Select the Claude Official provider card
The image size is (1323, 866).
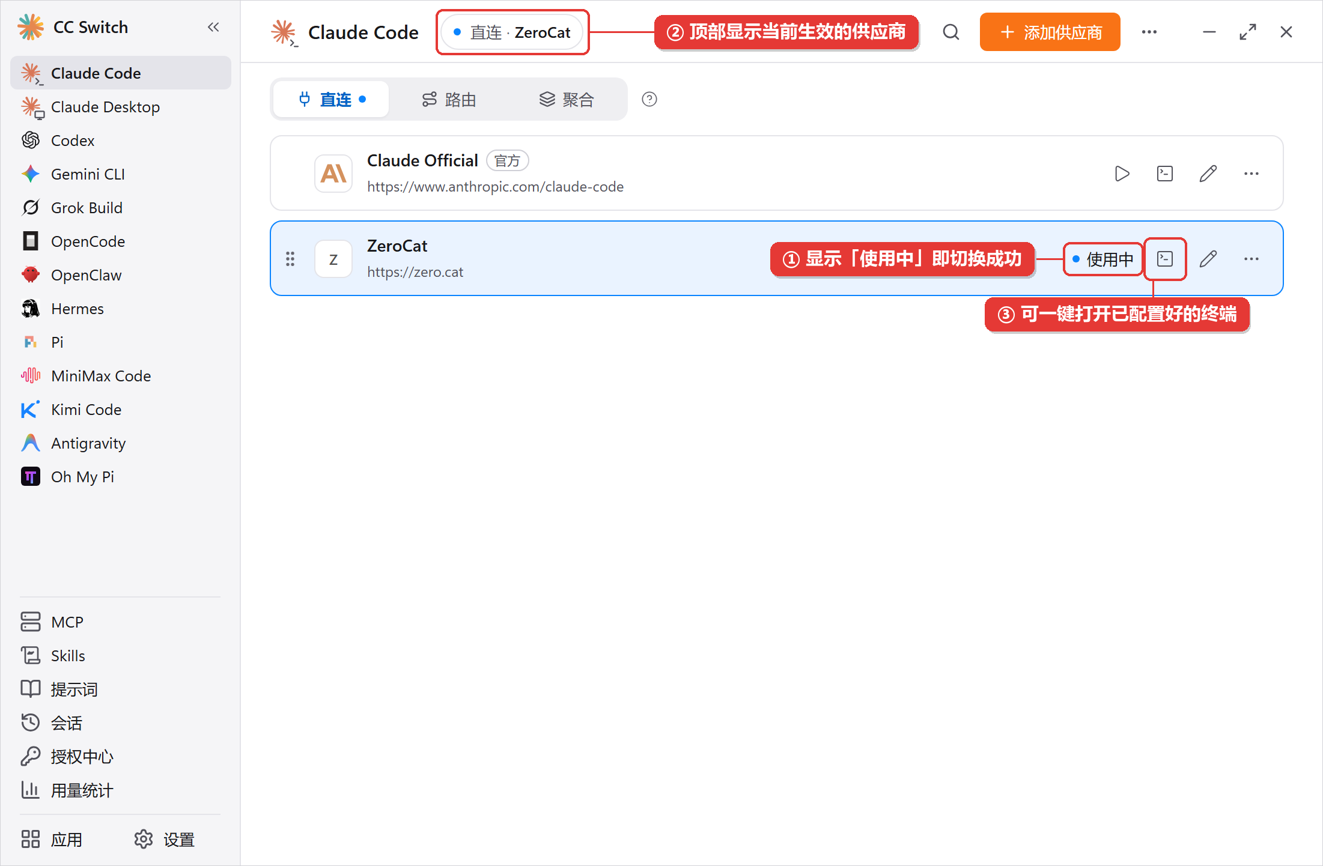(777, 173)
